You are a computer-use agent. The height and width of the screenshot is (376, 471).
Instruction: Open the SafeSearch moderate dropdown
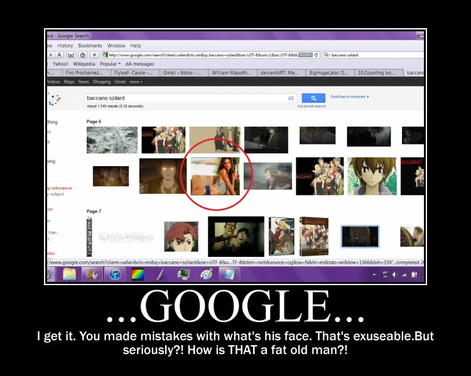coord(350,97)
